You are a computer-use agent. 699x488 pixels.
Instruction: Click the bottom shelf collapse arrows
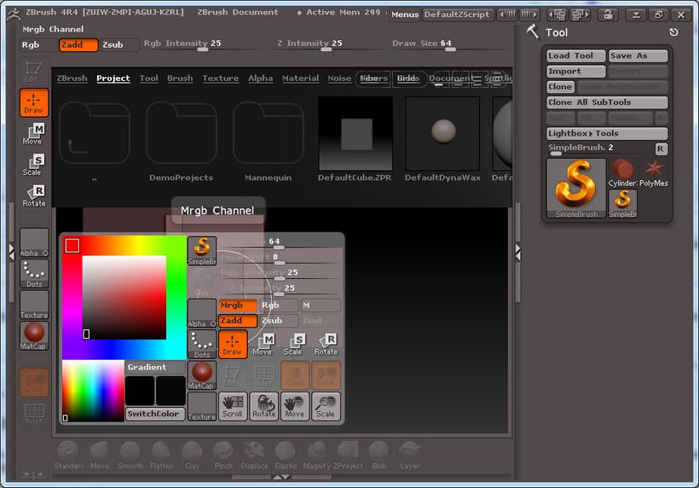(x=281, y=477)
